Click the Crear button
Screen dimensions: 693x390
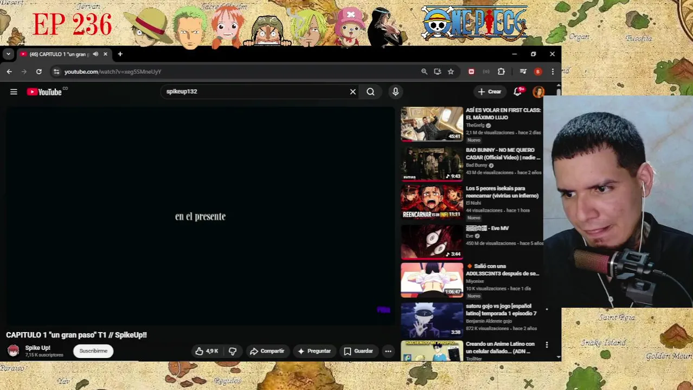tap(490, 92)
